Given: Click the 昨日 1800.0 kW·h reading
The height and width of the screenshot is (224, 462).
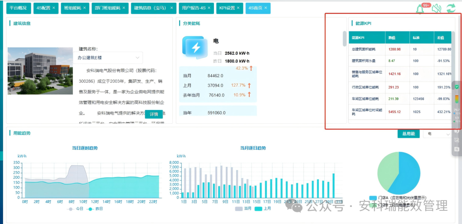Looking at the screenshot, I should point(237,61).
